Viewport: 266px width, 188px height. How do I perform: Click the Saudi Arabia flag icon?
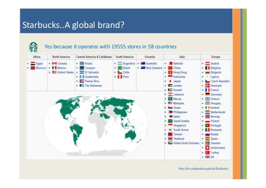click(x=170, y=121)
